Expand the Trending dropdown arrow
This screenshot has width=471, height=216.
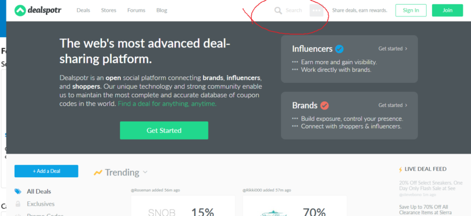tap(145, 172)
